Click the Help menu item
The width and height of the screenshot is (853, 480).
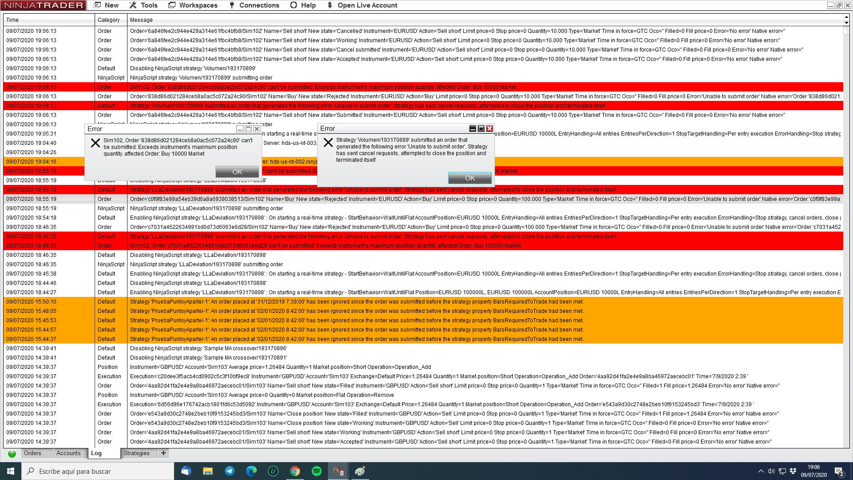pyautogui.click(x=303, y=5)
